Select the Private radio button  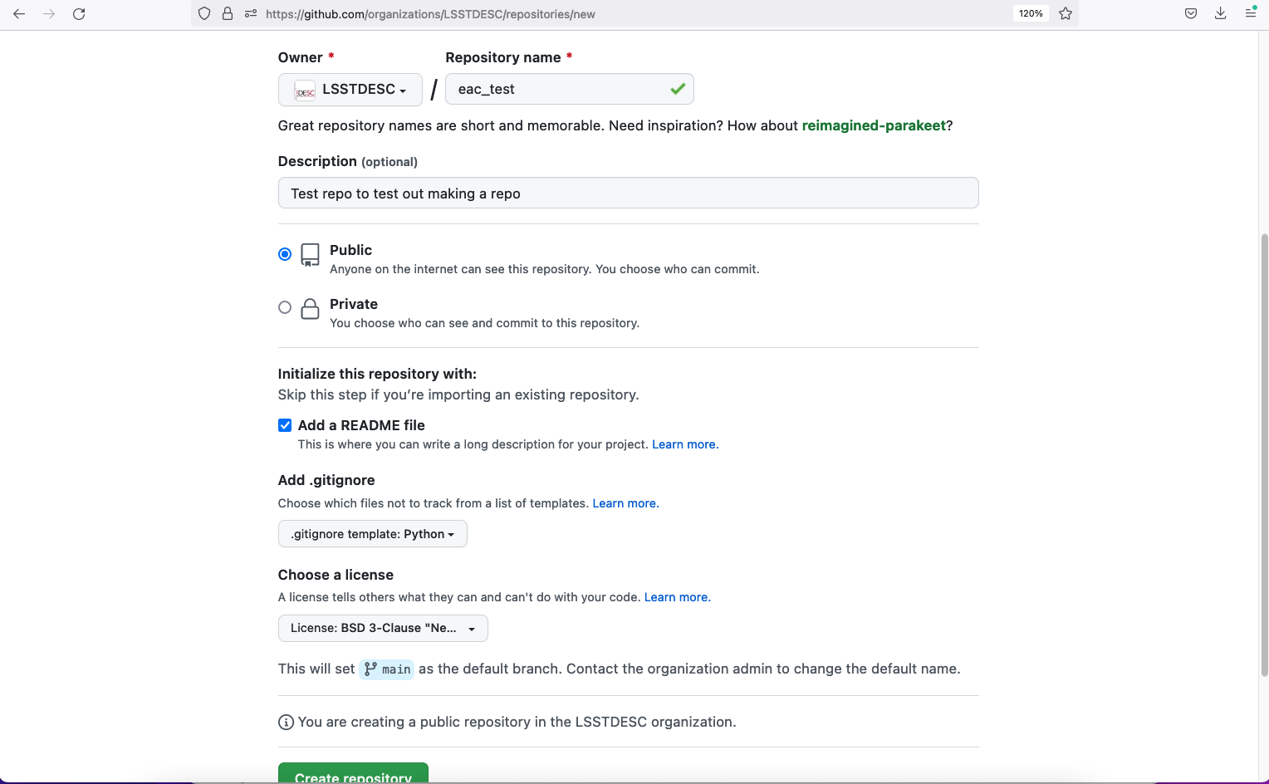285,307
